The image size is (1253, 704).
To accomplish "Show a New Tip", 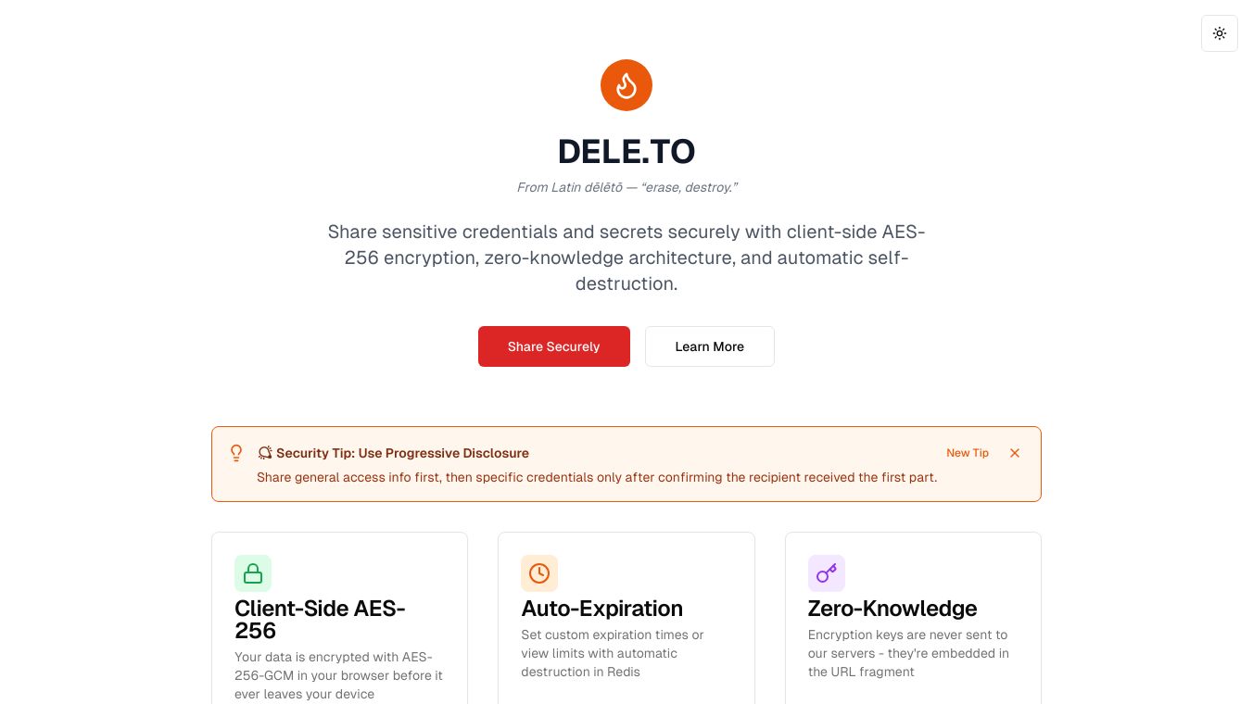I will tap(967, 453).
